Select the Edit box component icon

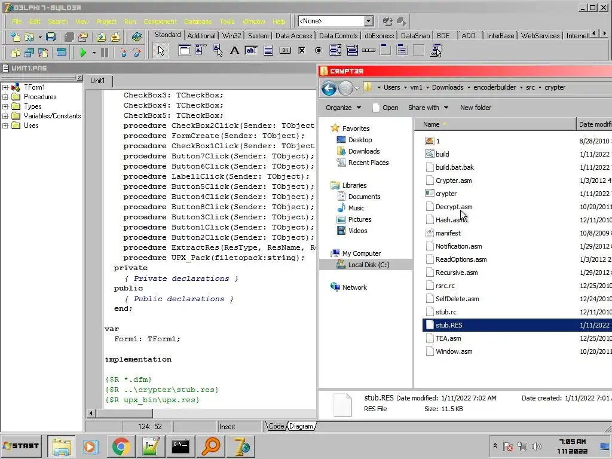(x=251, y=50)
